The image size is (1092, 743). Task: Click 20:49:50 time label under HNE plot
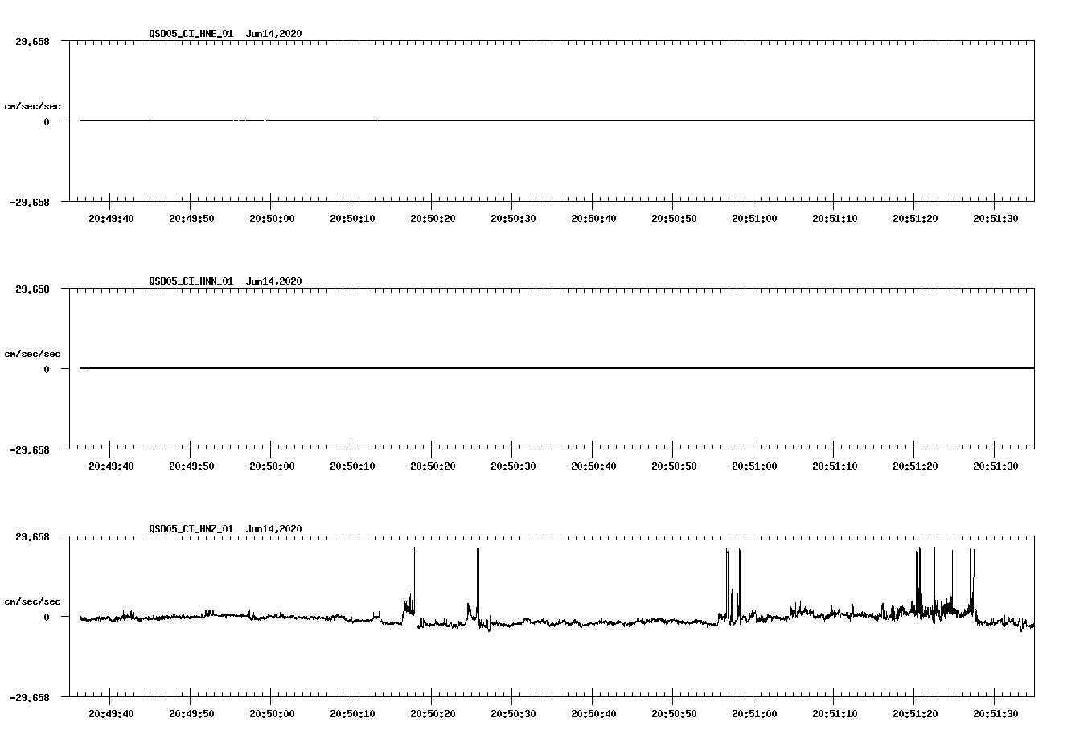coord(191,218)
